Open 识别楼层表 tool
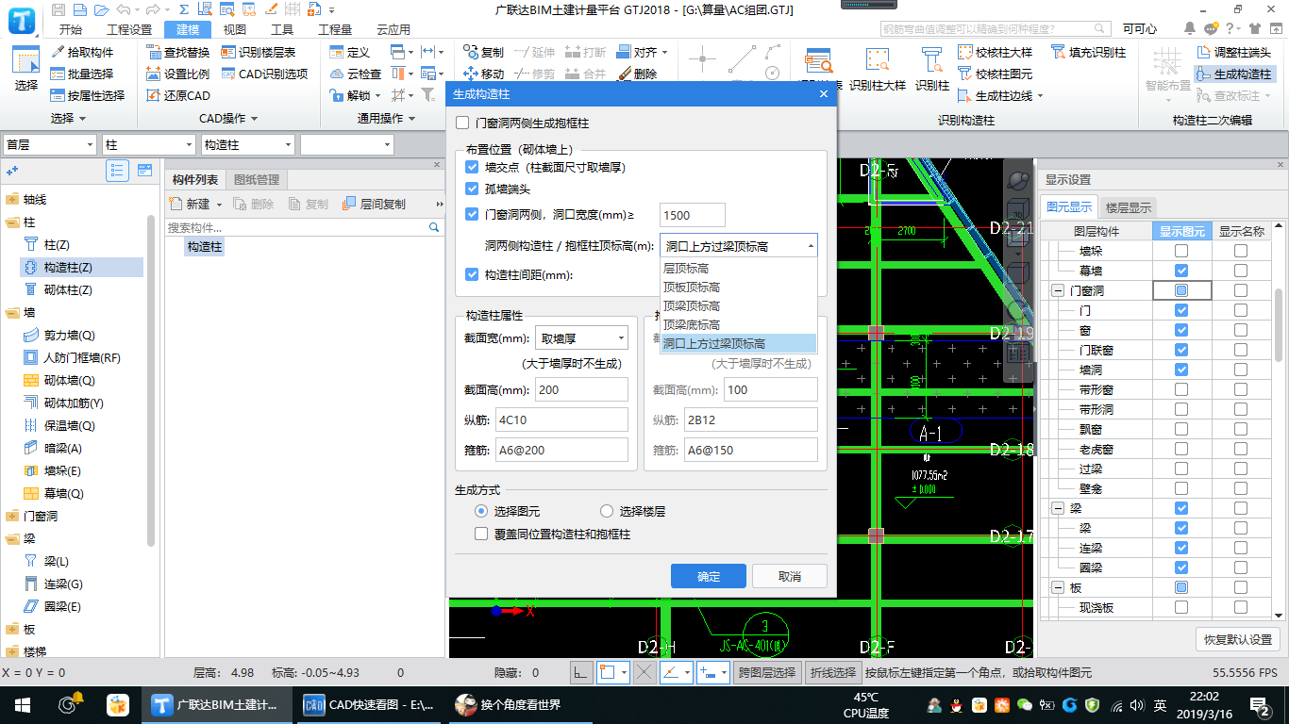 (259, 53)
